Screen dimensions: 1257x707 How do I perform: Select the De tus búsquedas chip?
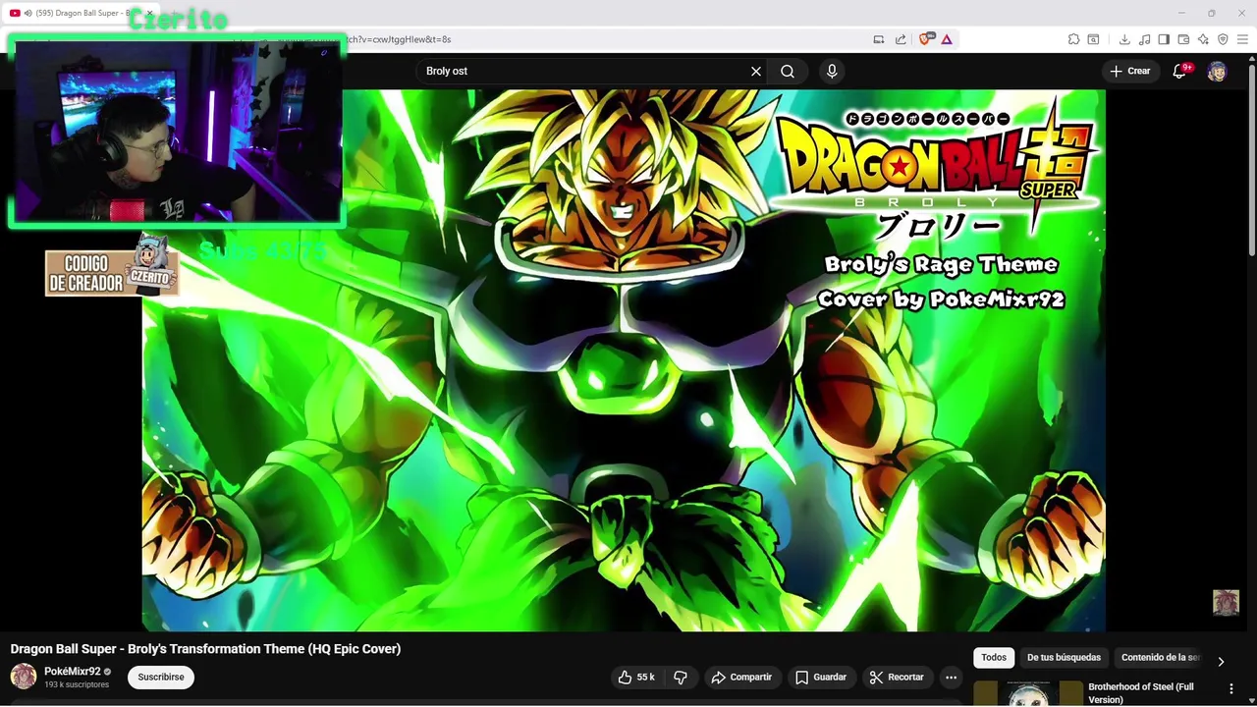tap(1064, 657)
